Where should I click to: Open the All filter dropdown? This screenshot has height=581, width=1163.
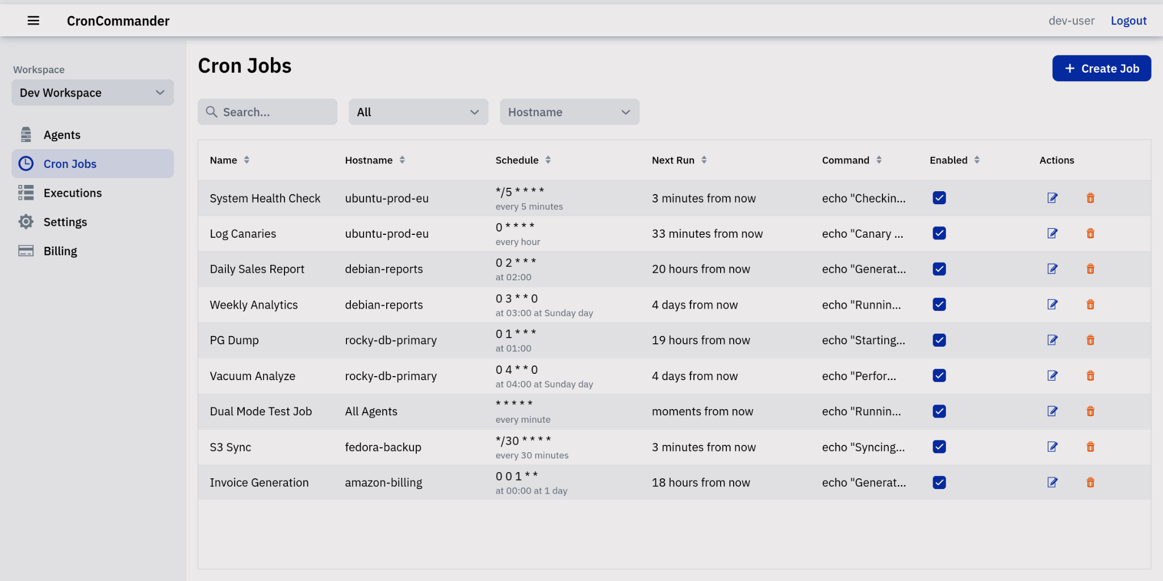[418, 112]
